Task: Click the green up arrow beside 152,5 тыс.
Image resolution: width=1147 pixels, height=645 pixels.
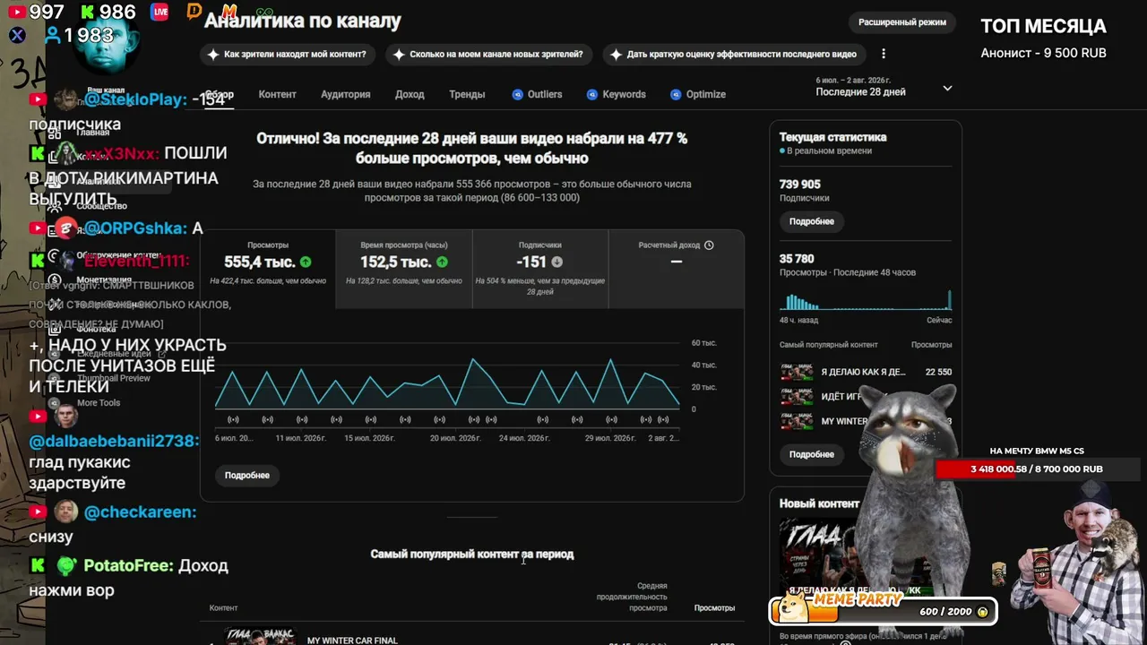Action: (x=442, y=262)
